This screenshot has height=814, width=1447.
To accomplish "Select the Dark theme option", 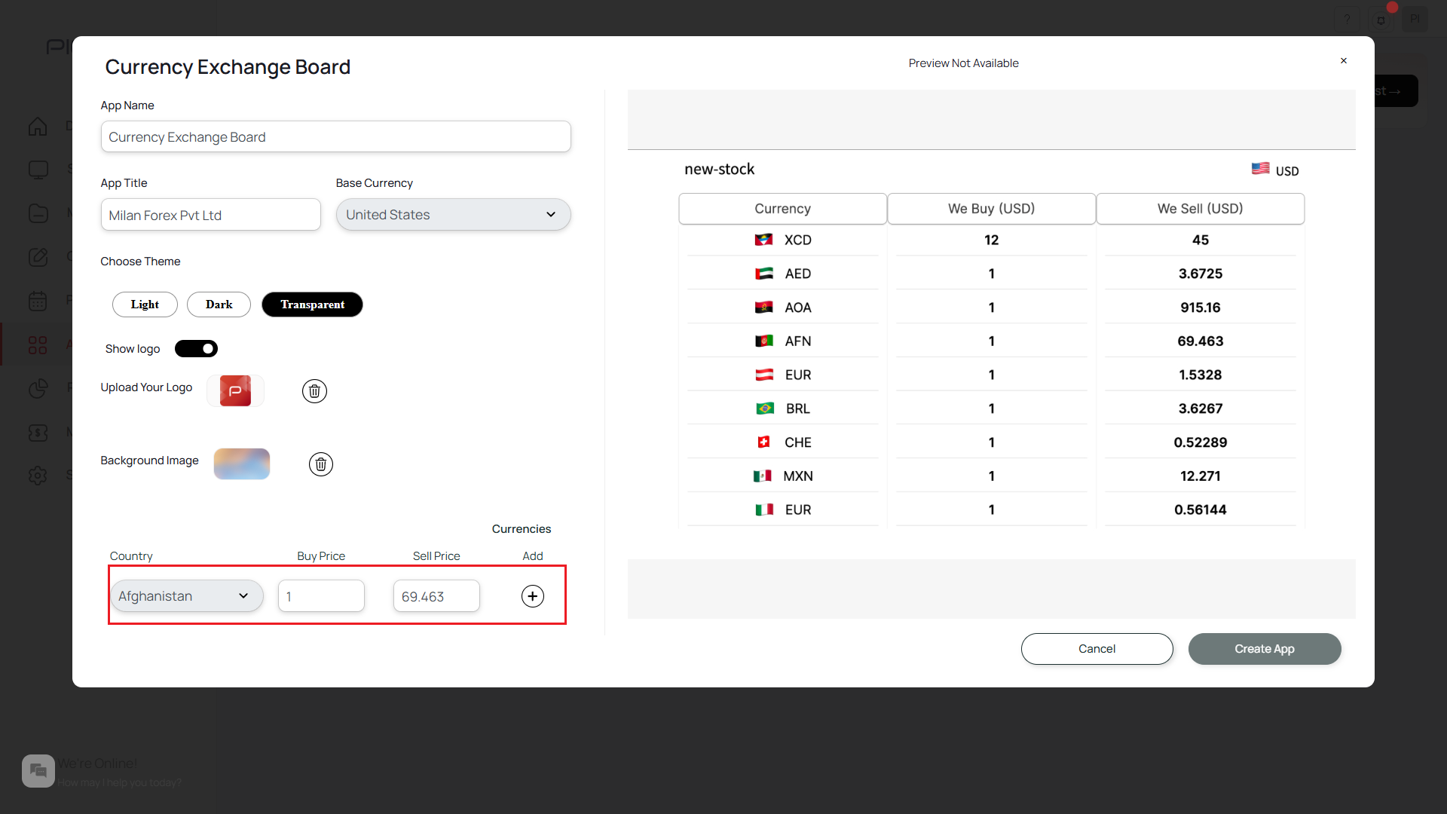I will coord(219,304).
